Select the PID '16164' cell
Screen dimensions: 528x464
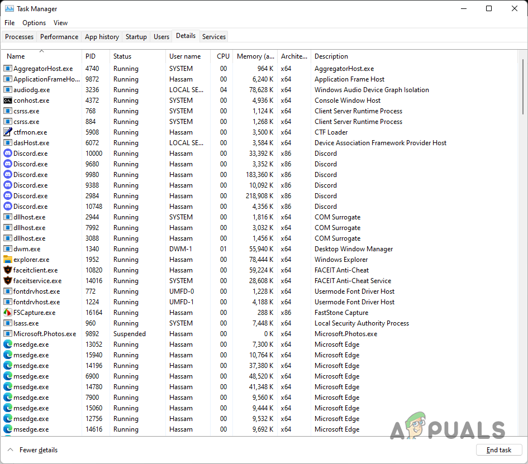[x=94, y=313]
